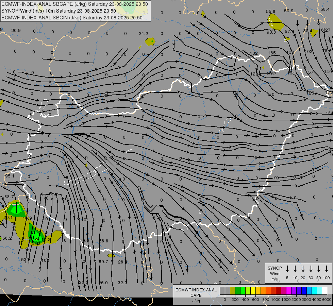
Task: Select the 26.0 value on the map
Action: coord(103,283)
